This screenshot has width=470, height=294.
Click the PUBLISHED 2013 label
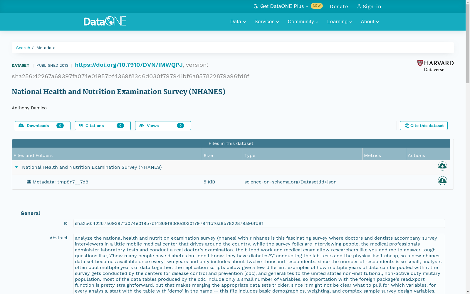[x=52, y=66]
